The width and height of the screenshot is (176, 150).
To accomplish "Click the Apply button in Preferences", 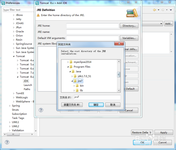I will point(164,132).
